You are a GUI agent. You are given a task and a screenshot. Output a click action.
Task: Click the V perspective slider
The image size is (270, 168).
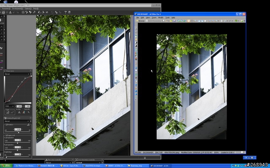pos(17,143)
